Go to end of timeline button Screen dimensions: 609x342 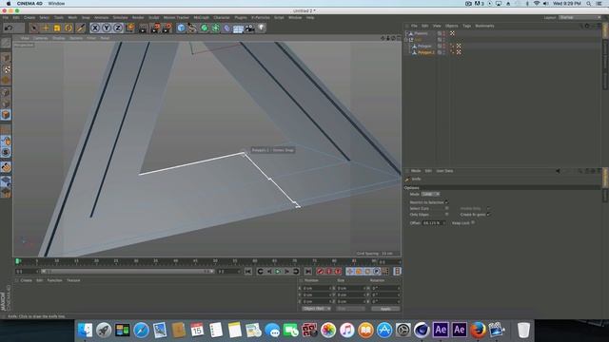click(307, 272)
